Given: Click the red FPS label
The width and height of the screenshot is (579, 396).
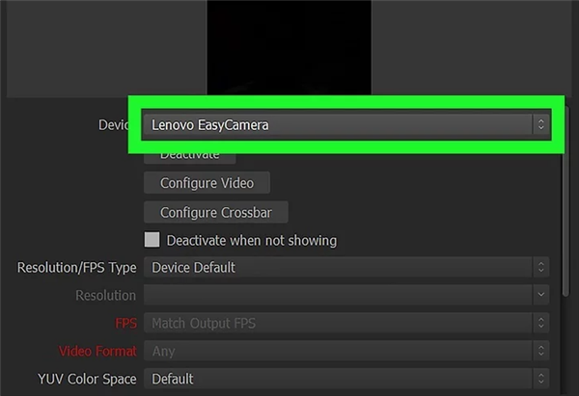Looking at the screenshot, I should pyautogui.click(x=125, y=324).
